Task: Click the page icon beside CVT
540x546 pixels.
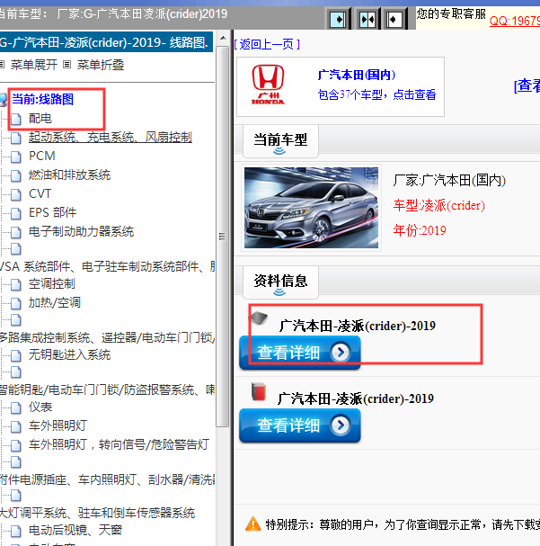Action: 15,194
